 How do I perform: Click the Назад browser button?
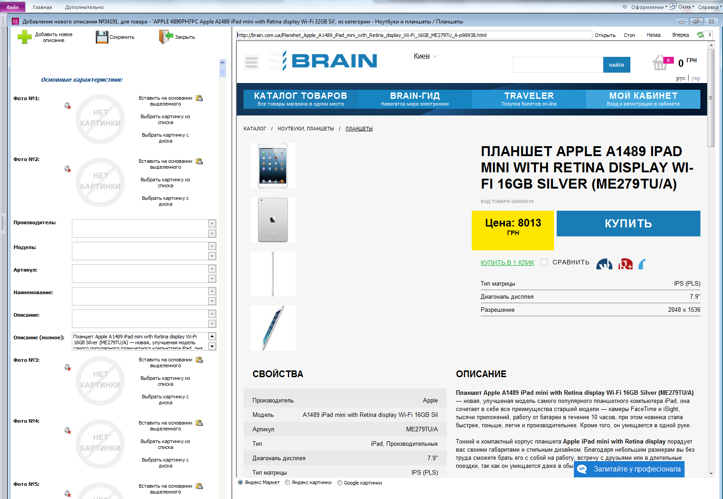(653, 35)
